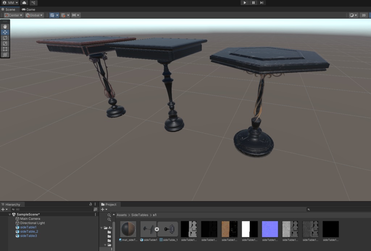The width and height of the screenshot is (371, 251).
Task: Open the SampleScene options menu
Action: tap(95, 214)
